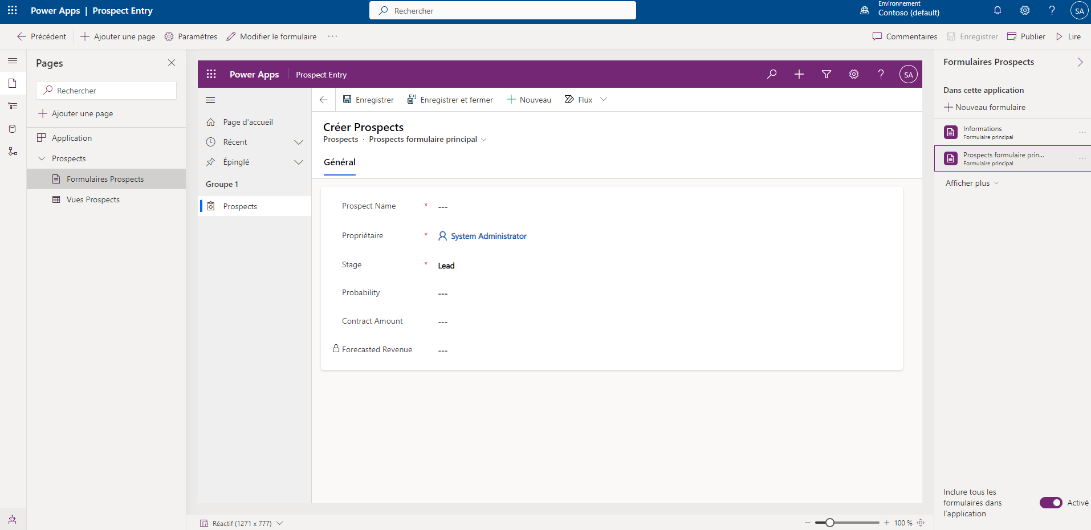Open the form selector dropdown chevron
The height and width of the screenshot is (530, 1091).
(484, 140)
